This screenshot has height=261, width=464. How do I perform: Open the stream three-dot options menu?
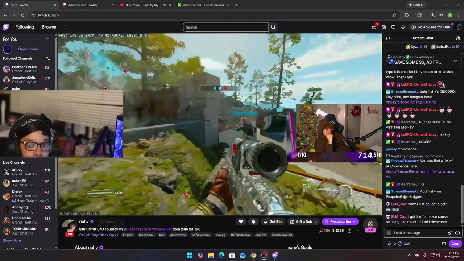357,231
